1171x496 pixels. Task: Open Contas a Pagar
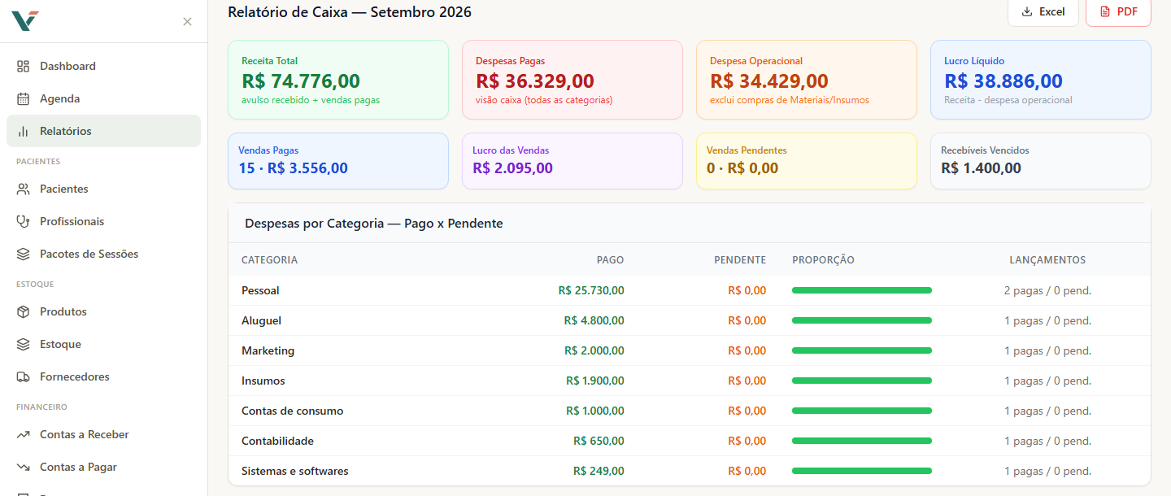tap(103, 467)
